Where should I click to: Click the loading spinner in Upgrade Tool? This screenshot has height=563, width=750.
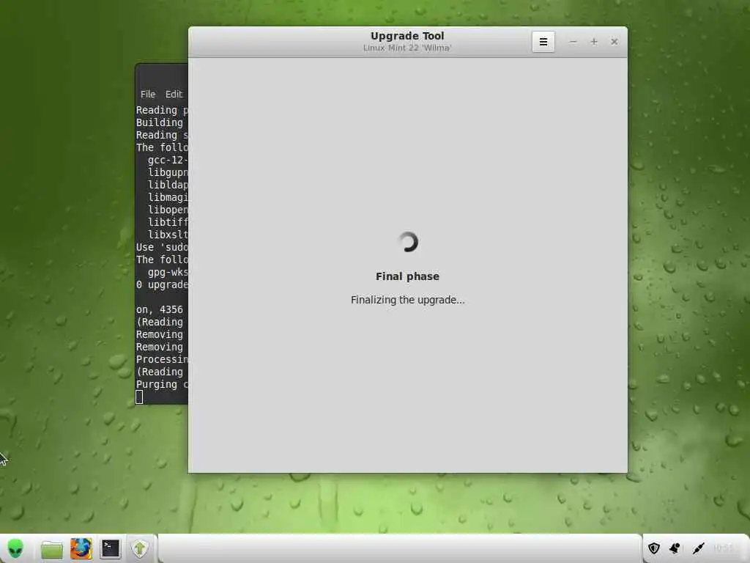tap(407, 242)
